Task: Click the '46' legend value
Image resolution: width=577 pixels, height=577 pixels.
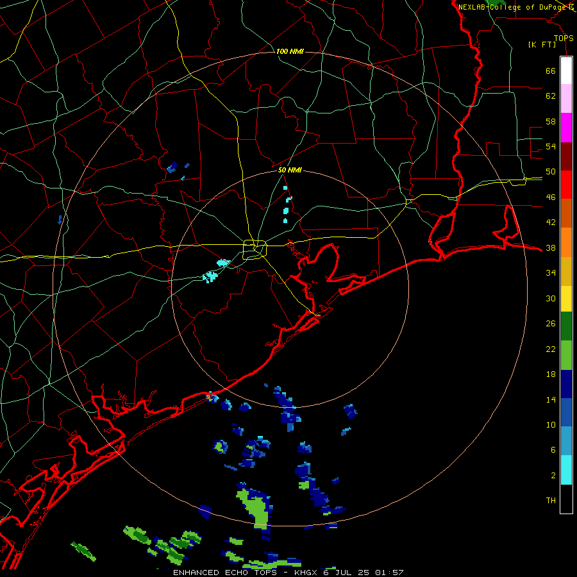Action: coord(551,197)
